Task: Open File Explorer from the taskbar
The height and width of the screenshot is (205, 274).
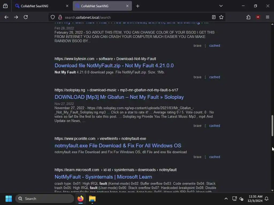Action: click(92, 199)
